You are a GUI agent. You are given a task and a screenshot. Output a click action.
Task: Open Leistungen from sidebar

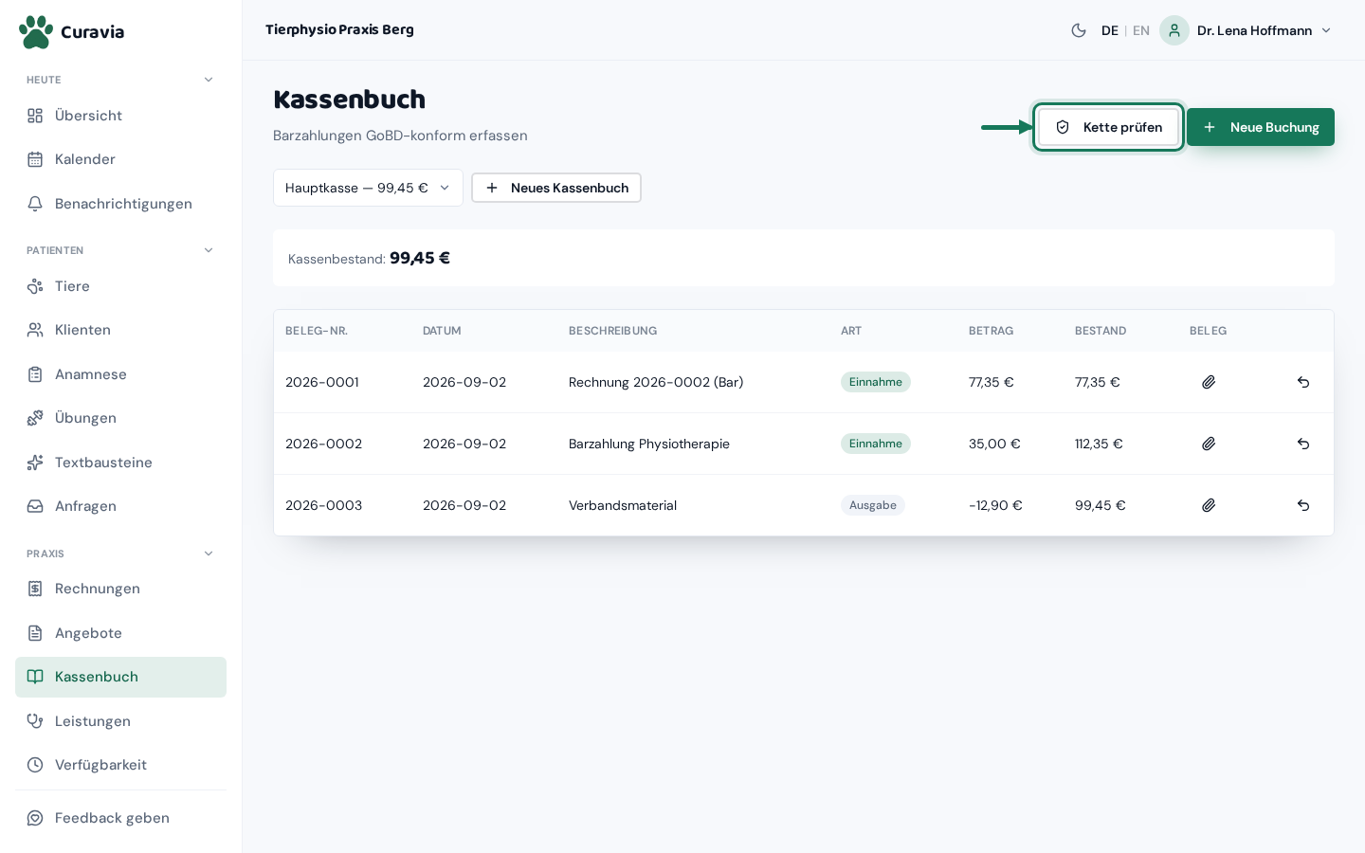120,721
